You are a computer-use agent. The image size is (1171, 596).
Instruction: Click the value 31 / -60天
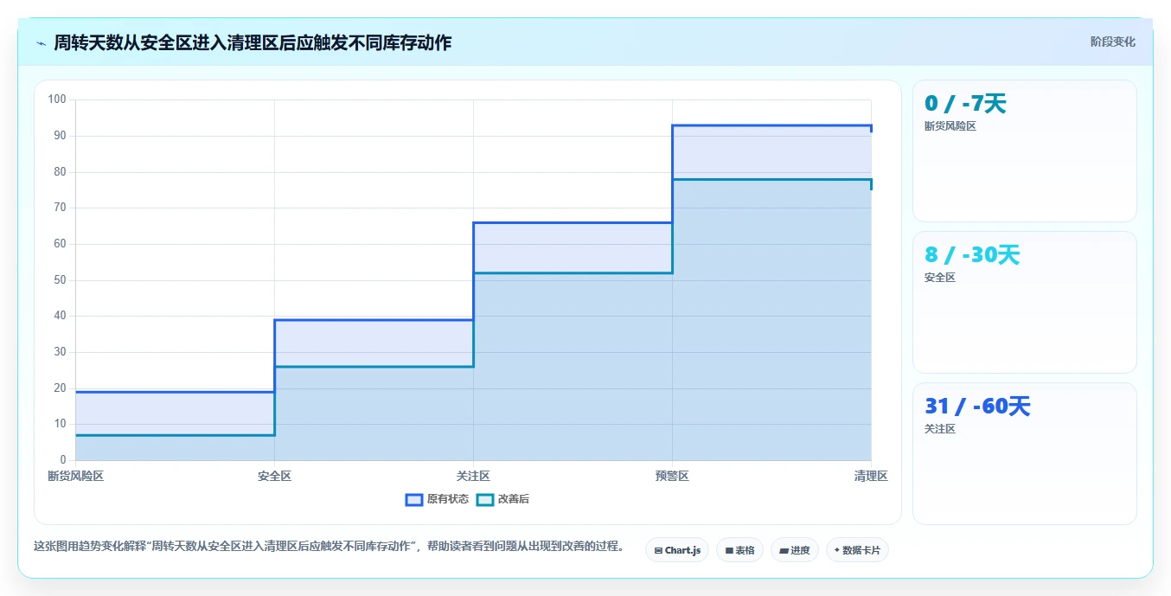977,407
